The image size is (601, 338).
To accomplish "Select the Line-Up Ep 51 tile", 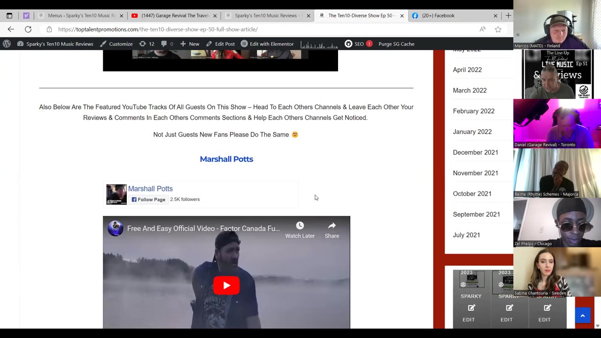I will 557,74.
